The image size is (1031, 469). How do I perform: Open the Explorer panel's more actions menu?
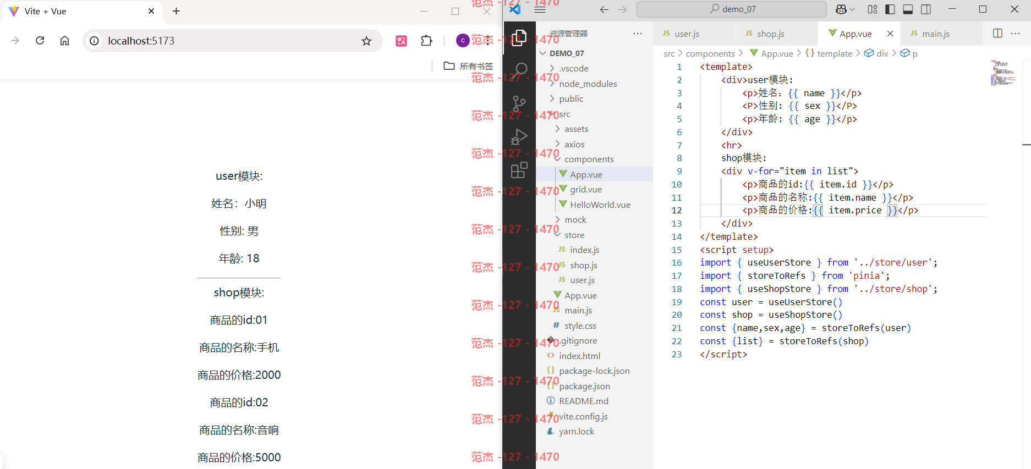(638, 34)
